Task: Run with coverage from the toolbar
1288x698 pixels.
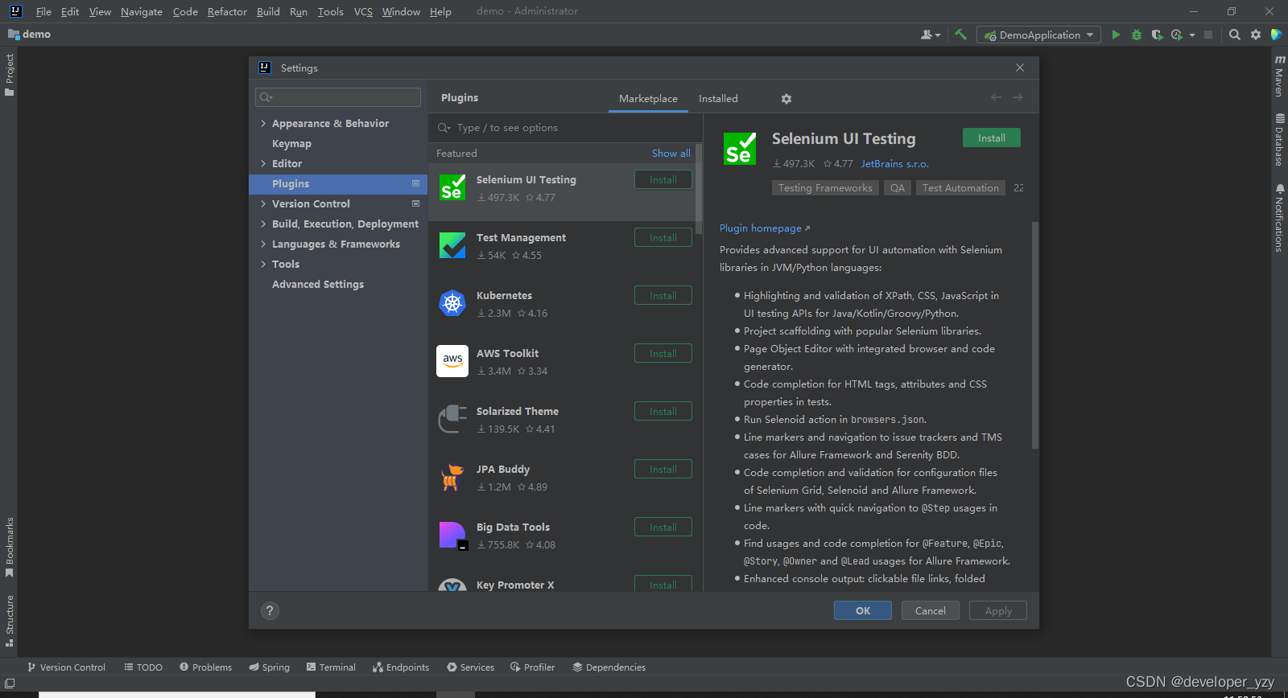Action: tap(1157, 35)
